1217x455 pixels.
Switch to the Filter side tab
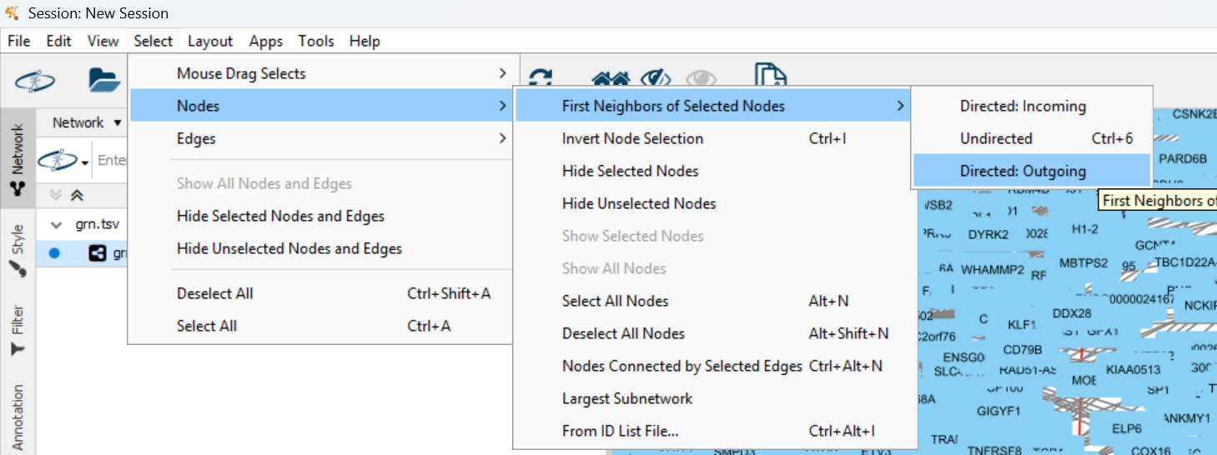click(x=17, y=331)
